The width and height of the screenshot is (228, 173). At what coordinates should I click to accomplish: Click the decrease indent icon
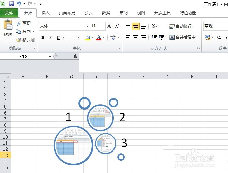click(154, 37)
